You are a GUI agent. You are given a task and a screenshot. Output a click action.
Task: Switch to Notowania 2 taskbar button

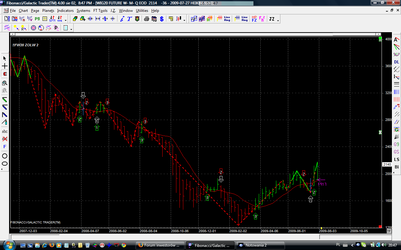[260, 245]
